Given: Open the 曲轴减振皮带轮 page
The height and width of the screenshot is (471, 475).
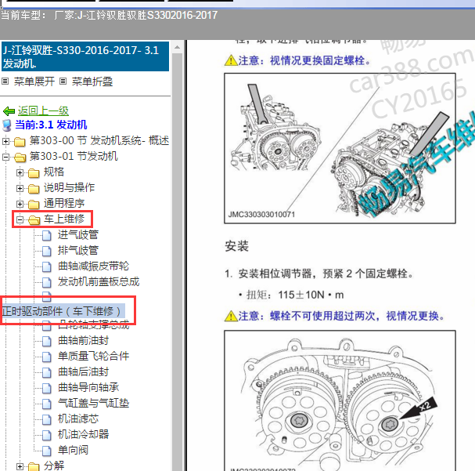Looking at the screenshot, I should tap(93, 266).
